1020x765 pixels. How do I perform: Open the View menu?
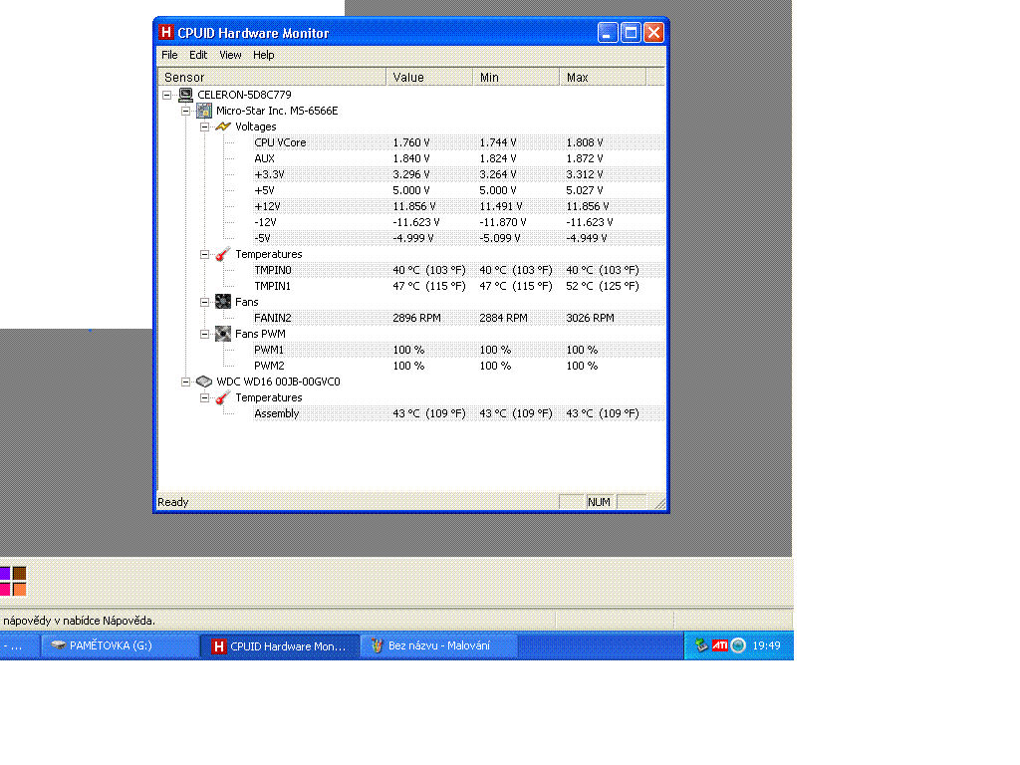pyautogui.click(x=230, y=55)
